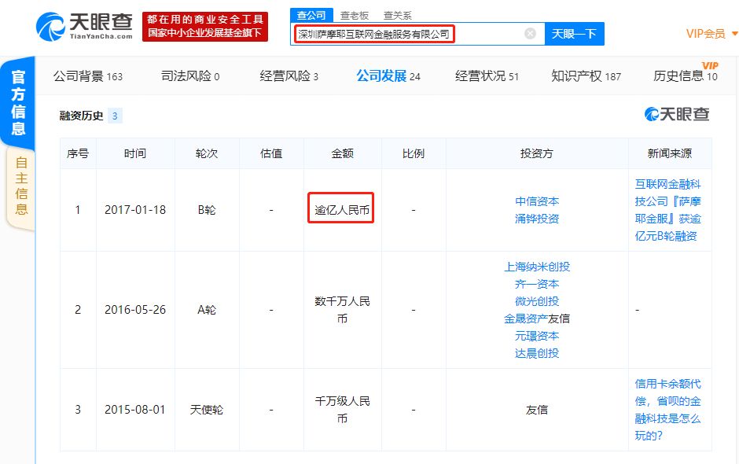Image resolution: width=739 pixels, height=464 pixels.
Task: Open investor link 微光创投
Action: pos(537,301)
